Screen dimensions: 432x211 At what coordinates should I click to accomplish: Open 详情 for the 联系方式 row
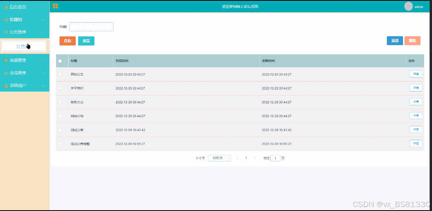tap(416, 102)
